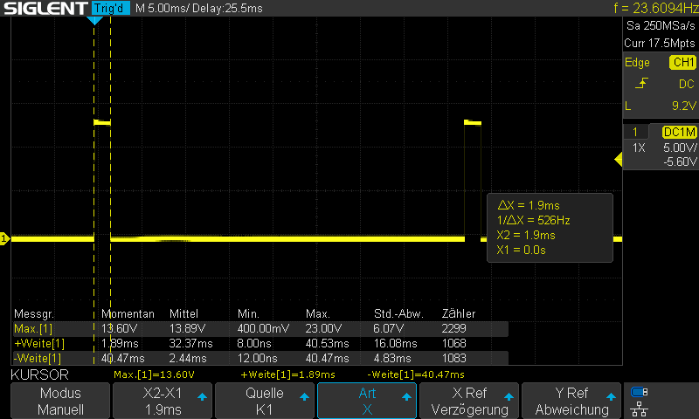Click the blue trigger position marker
This screenshot has height=419, width=699.
(94, 20)
